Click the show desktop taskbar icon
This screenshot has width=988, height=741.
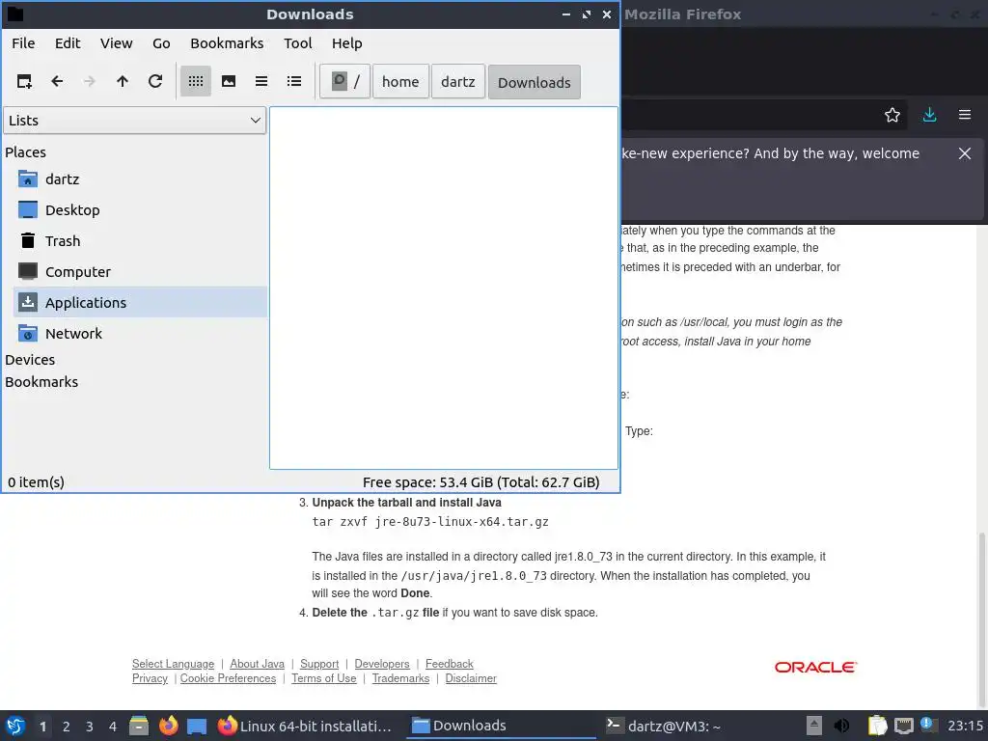pyautogui.click(x=197, y=726)
